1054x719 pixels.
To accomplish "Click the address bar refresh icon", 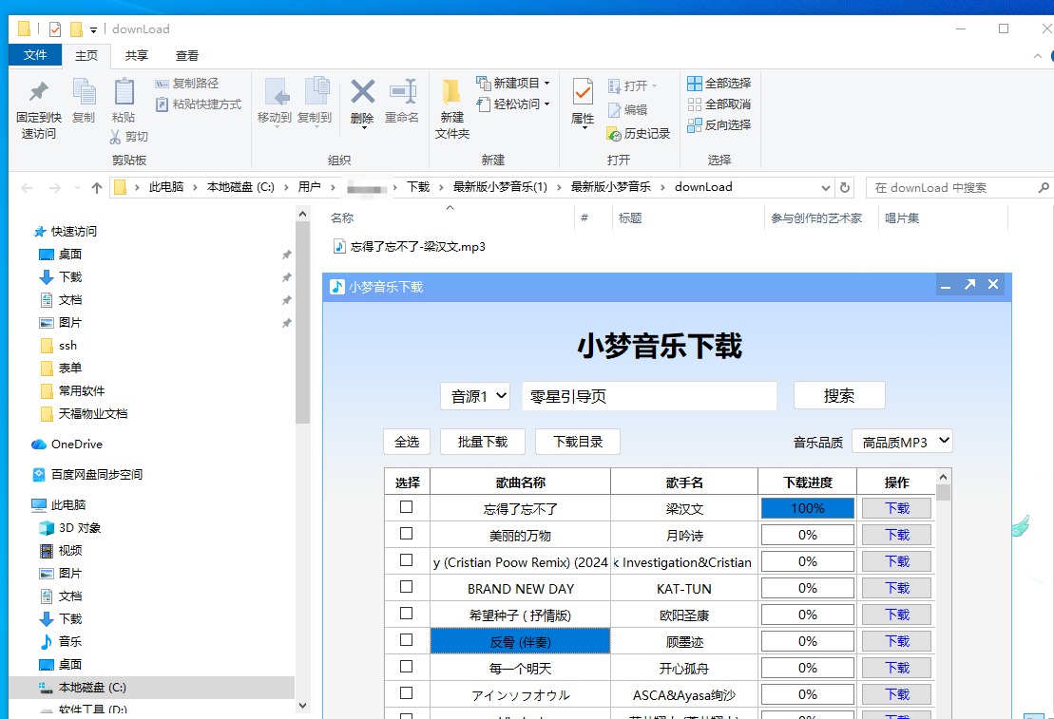I will [845, 187].
